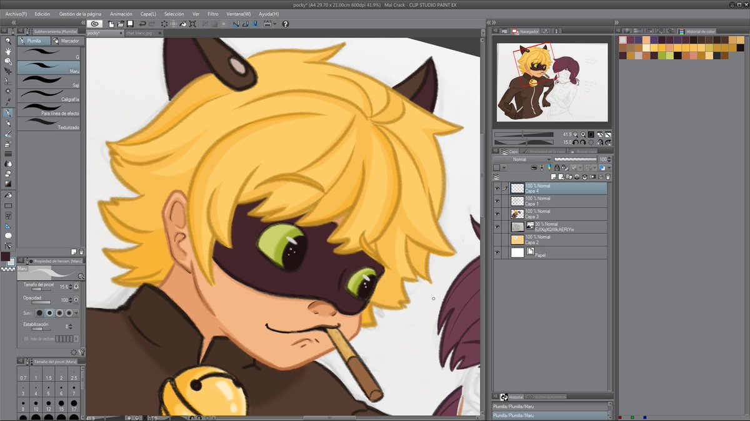Save the file from toolbar
The height and width of the screenshot is (421, 750).
[129, 24]
